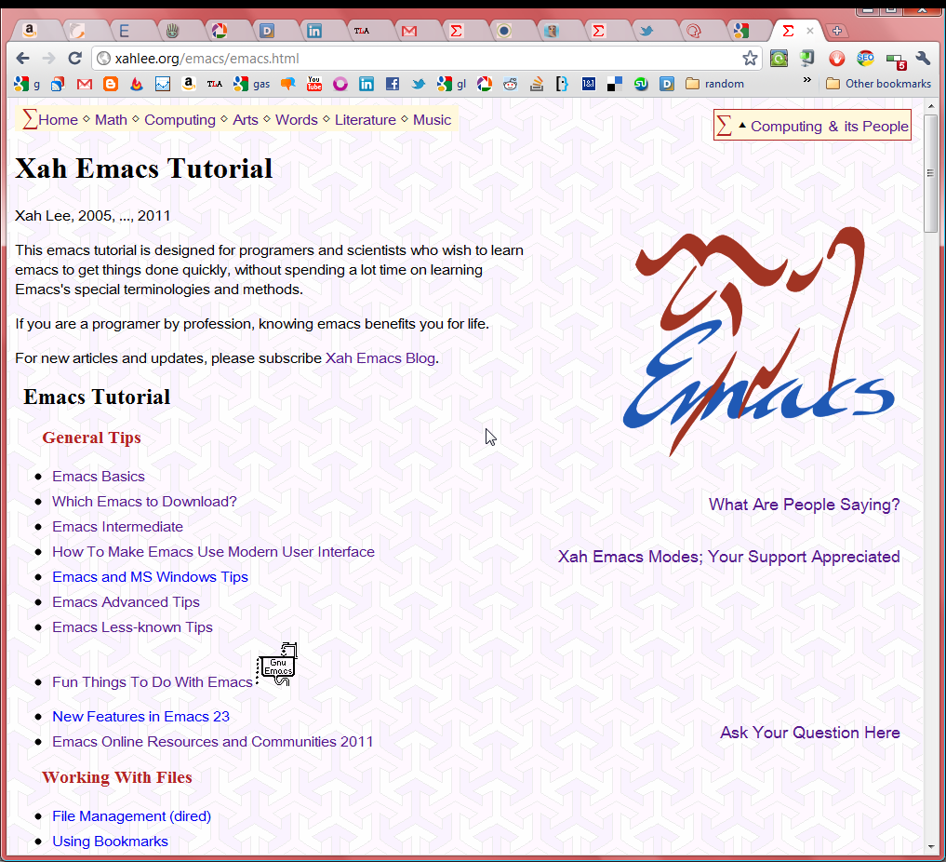Click the Emacs logo image

point(758,341)
